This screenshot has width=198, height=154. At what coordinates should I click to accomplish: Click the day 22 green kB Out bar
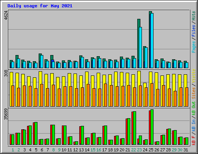pyautogui.click(x=135, y=128)
